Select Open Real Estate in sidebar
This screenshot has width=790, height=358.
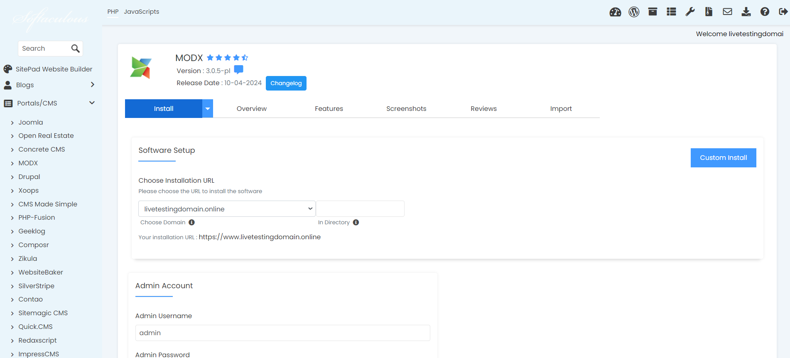[46, 136]
